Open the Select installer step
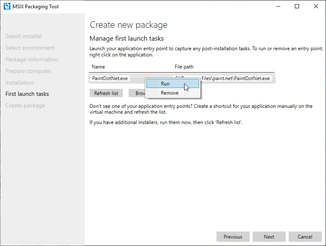 24,37
